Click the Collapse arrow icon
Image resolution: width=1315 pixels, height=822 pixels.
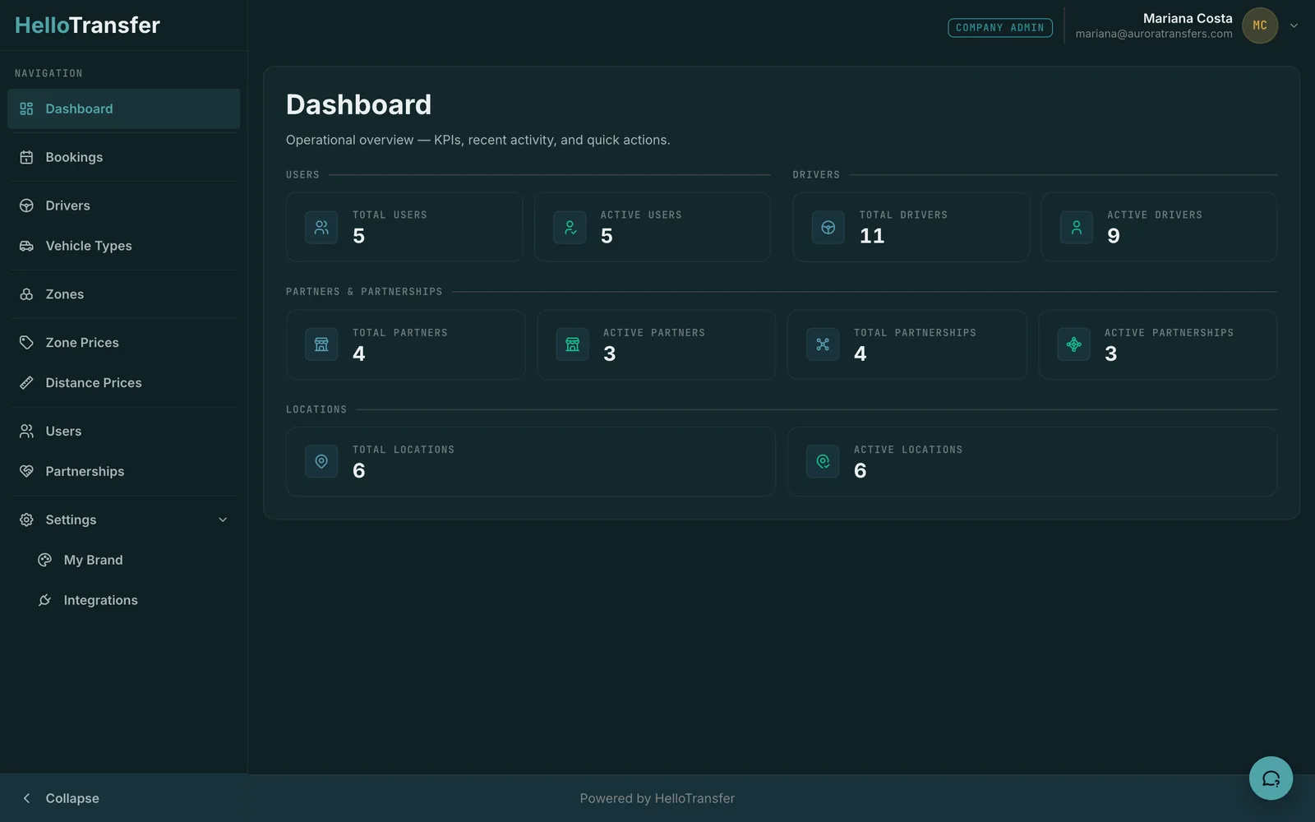coord(26,799)
